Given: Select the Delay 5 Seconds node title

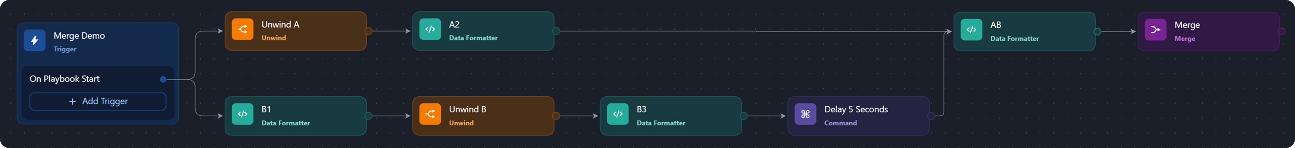Looking at the screenshot, I should 856,109.
